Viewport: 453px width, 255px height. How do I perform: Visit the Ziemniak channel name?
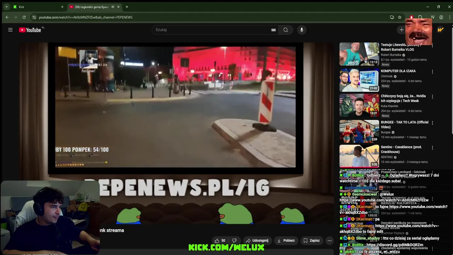coord(387,76)
